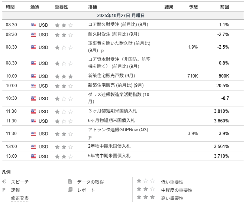
Task: Click the P preliminary icon beside 軍事費を除いた耐久財
Action: click(102, 51)
